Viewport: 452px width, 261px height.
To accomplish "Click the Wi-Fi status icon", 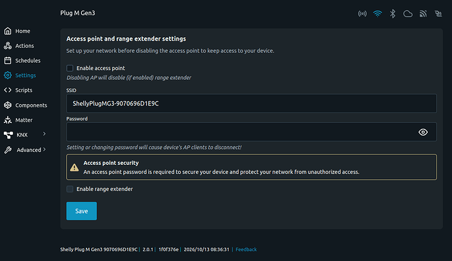I will point(377,14).
